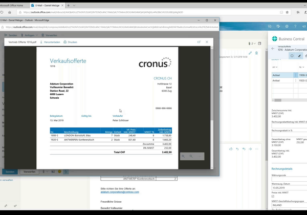
Task: Expand the Art column dropdown
Action: coord(276,67)
